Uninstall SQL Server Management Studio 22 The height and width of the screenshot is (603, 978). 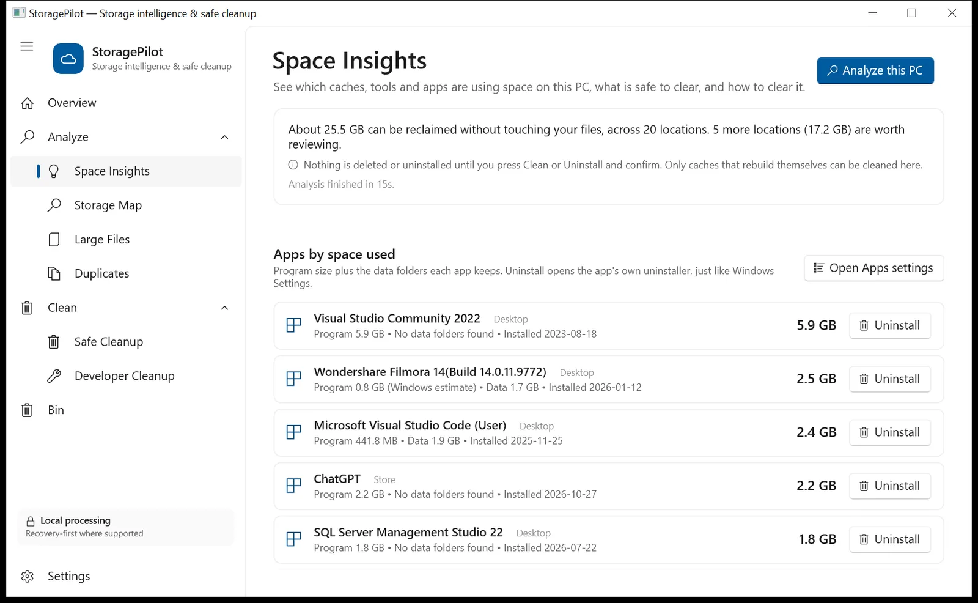pos(890,539)
